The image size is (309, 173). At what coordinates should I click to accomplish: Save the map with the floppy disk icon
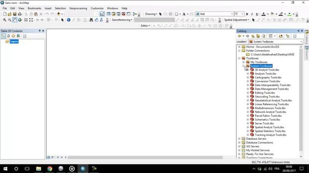point(14,14)
